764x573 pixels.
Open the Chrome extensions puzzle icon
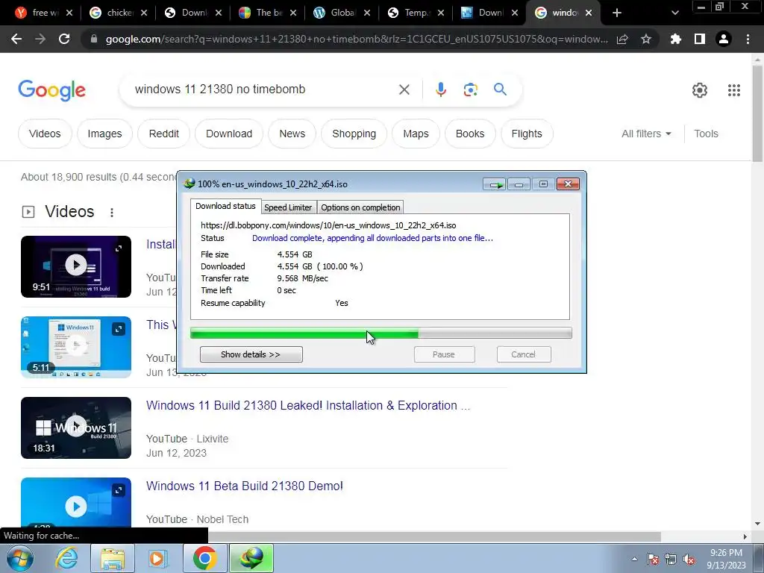[675, 39]
